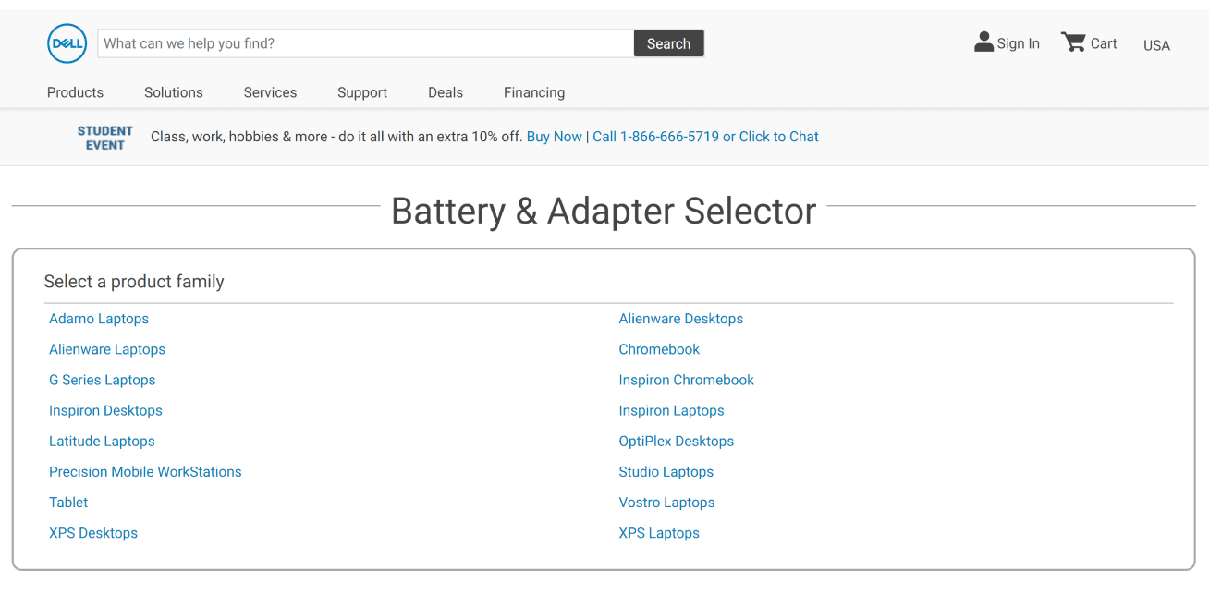Image resolution: width=1209 pixels, height=606 pixels.
Task: Open the Products menu
Action: point(76,92)
